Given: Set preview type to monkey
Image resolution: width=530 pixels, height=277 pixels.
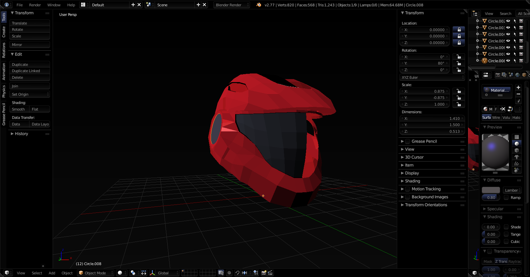Looking at the screenshot, I should 517,157.
